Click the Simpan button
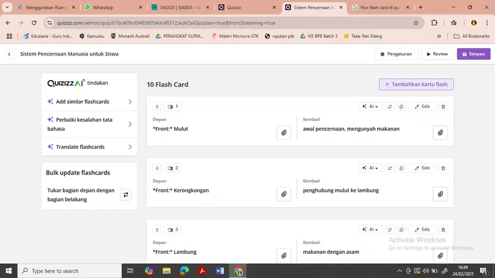This screenshot has height=278, width=495. pos(474,54)
